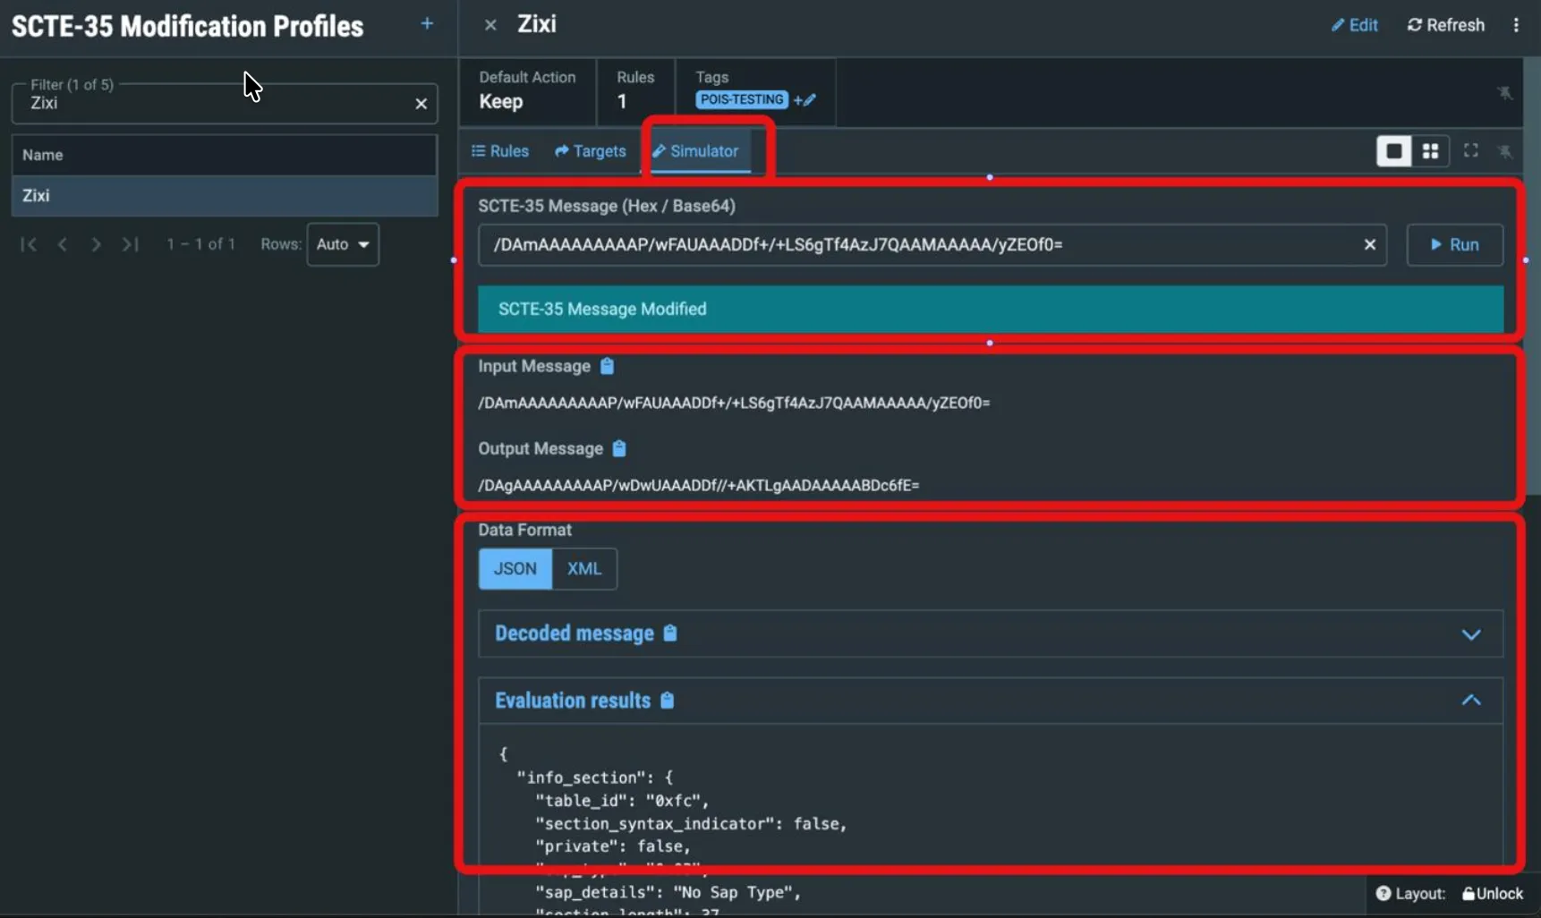
Task: Click the POIS-TESTING tag
Action: coord(742,99)
